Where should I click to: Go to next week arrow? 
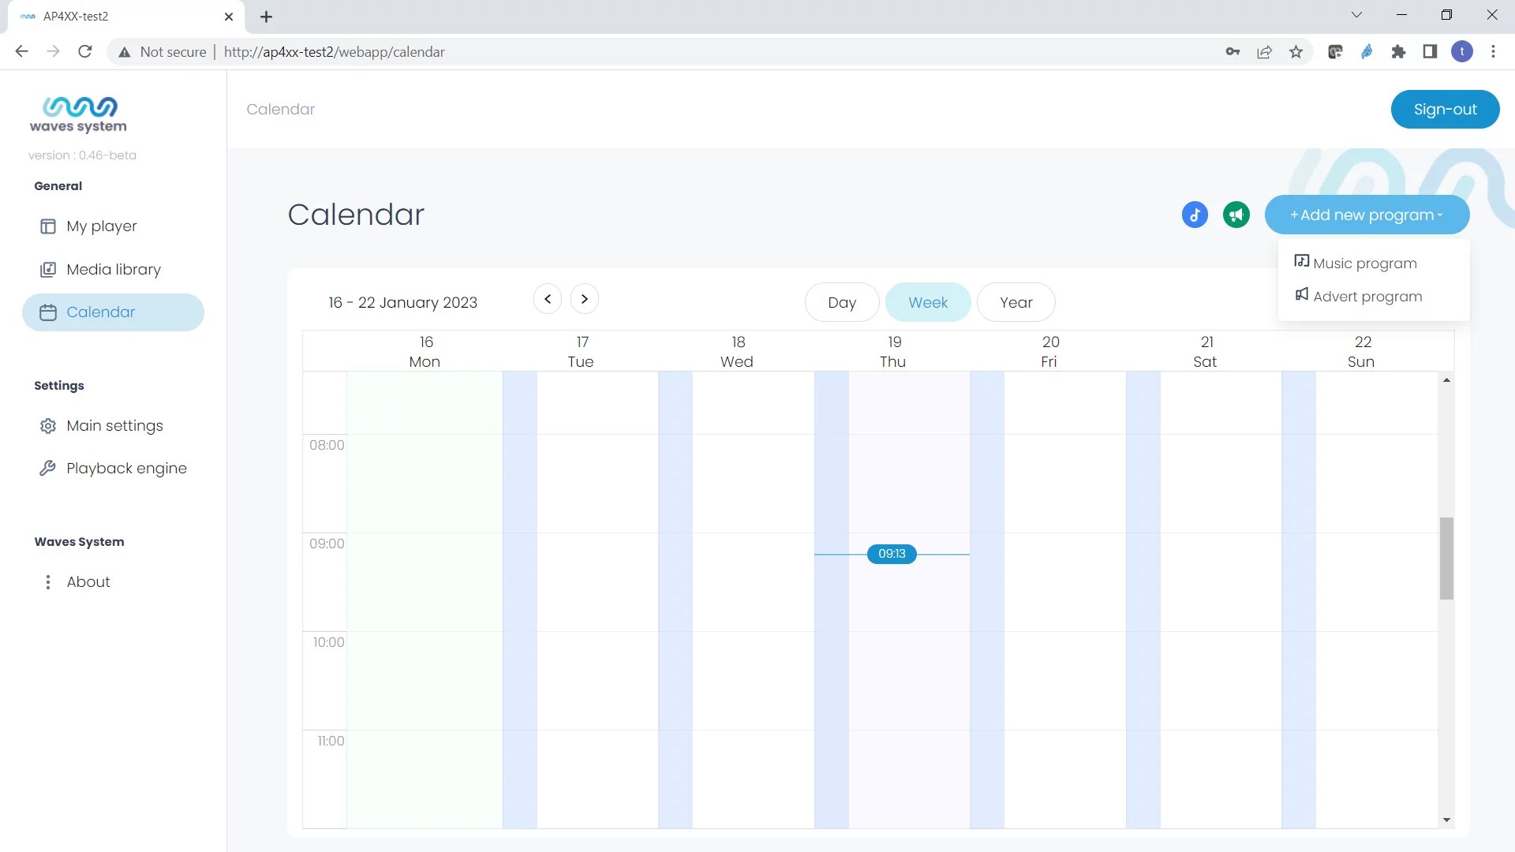pos(584,299)
